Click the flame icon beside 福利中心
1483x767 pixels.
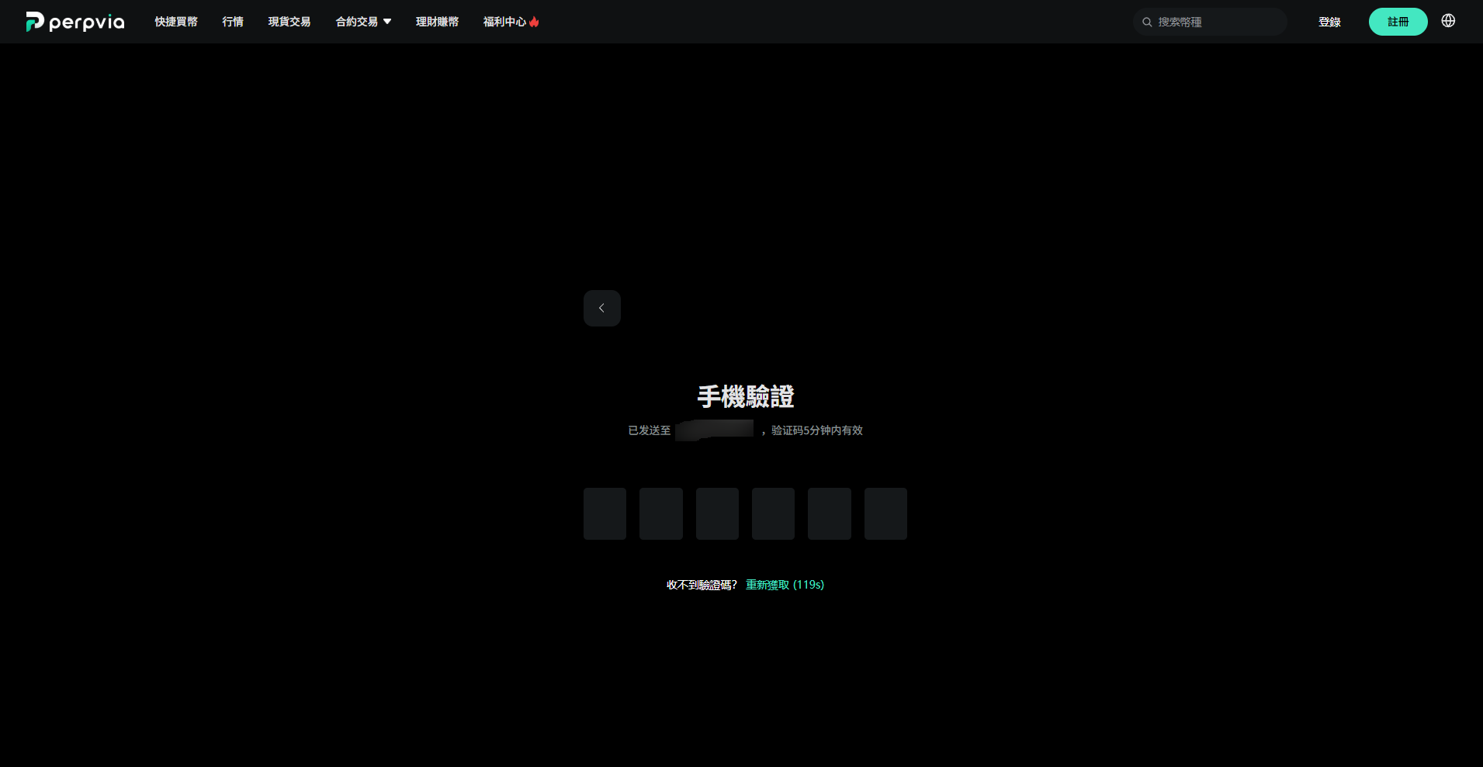point(534,22)
